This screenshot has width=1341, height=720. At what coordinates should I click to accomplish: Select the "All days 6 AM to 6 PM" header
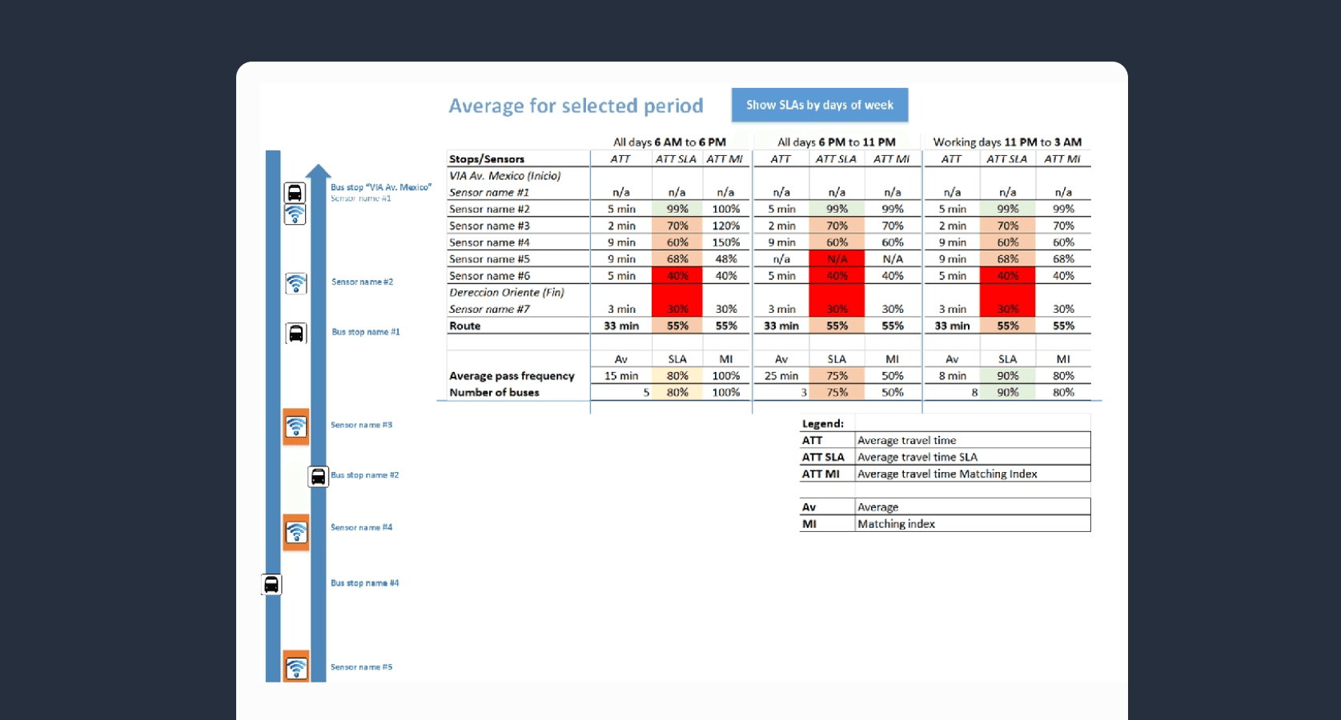pos(669,142)
